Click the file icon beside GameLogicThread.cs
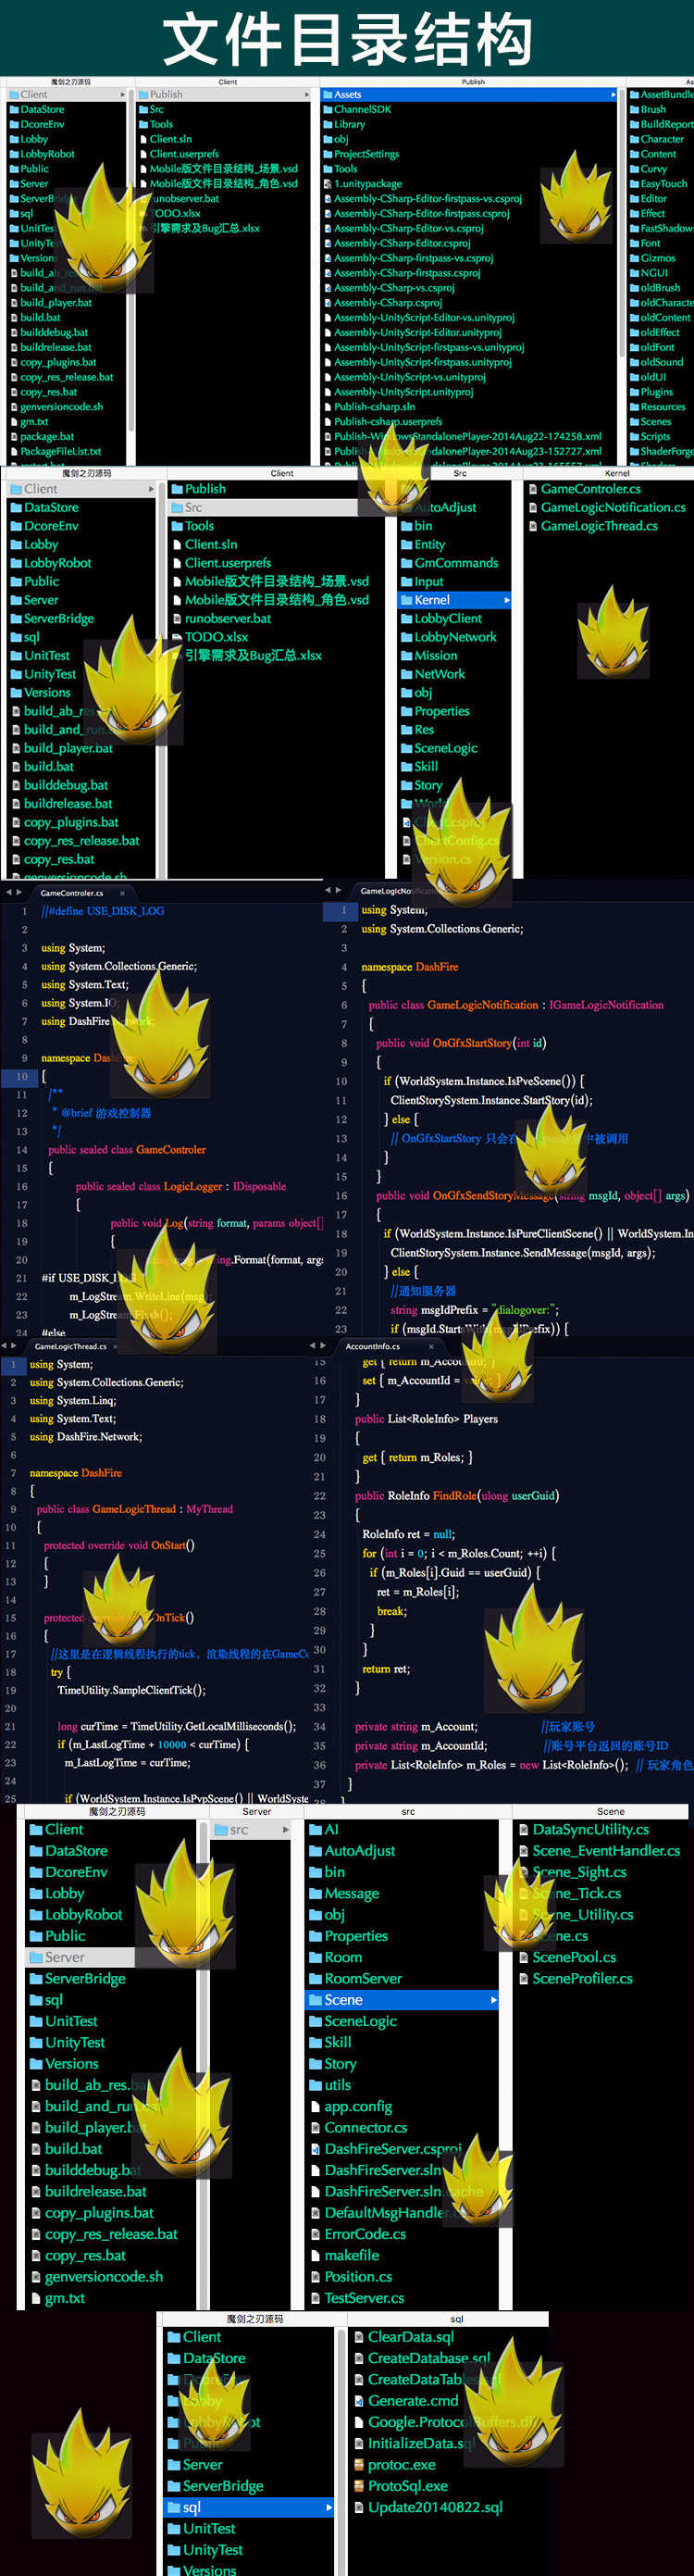 coord(532,526)
